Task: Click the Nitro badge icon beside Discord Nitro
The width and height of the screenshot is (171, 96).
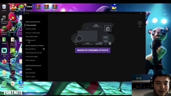Action: pos(44,49)
